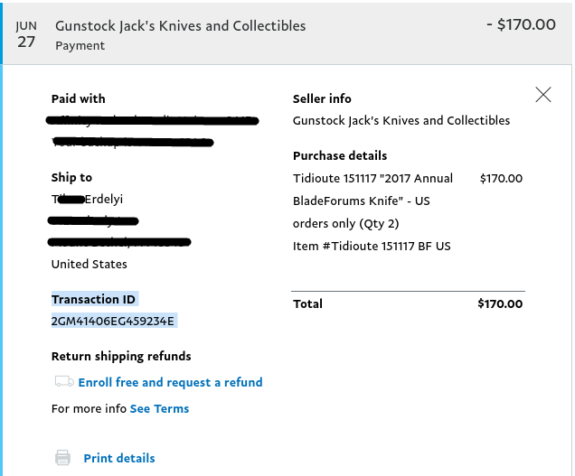Click the Tidioute 151117 item description

click(372, 178)
